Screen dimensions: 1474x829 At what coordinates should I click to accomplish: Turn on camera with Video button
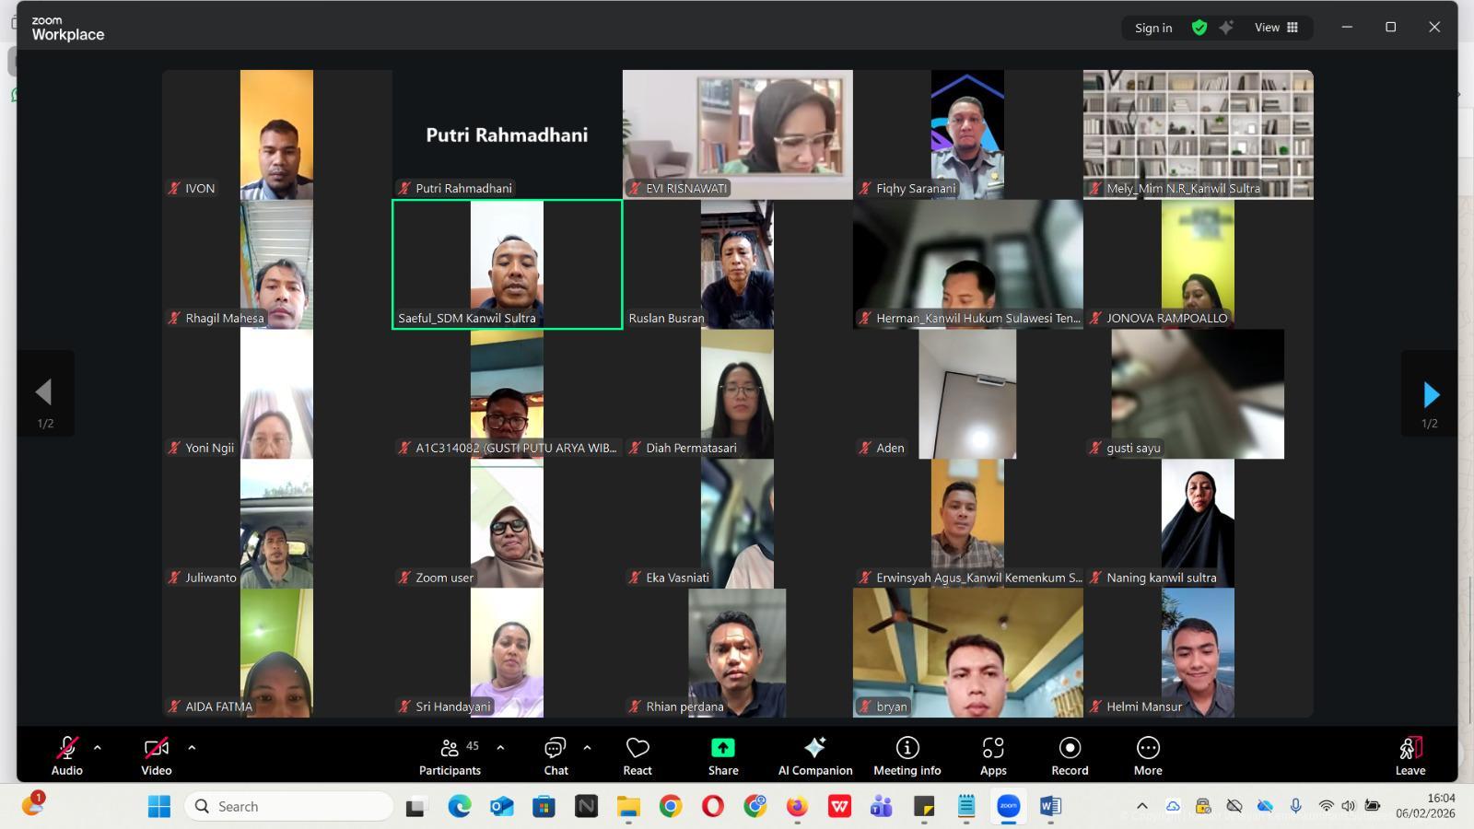[156, 756]
